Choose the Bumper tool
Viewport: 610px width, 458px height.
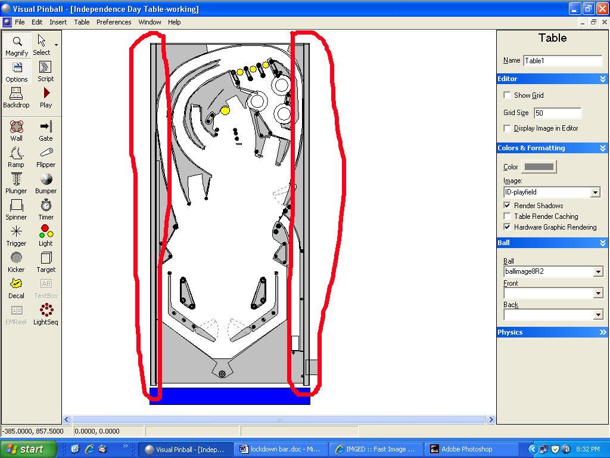coord(46,182)
